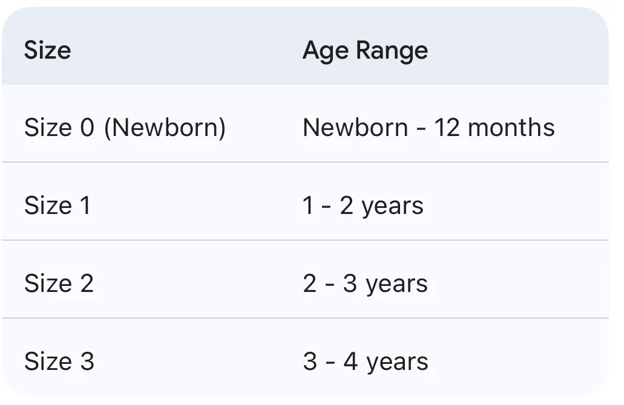Image resolution: width=624 pixels, height=405 pixels.
Task: Click the digit 3 in the Size 3 cell
Action: pos(87,361)
